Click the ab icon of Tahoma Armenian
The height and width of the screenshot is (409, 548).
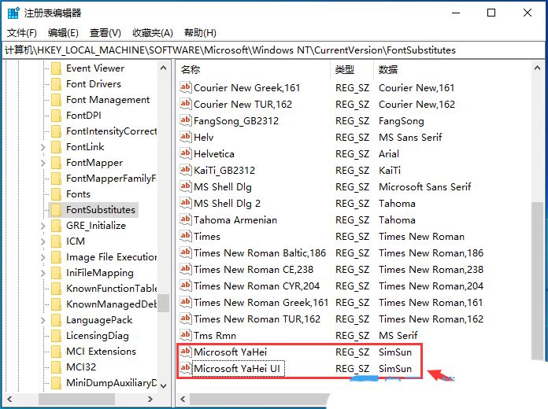(x=186, y=219)
